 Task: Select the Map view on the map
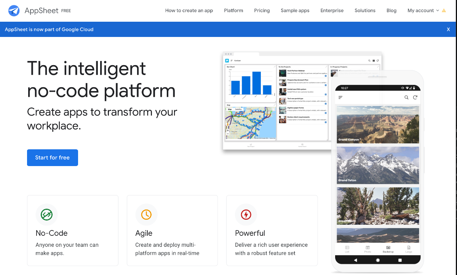pos(230,109)
